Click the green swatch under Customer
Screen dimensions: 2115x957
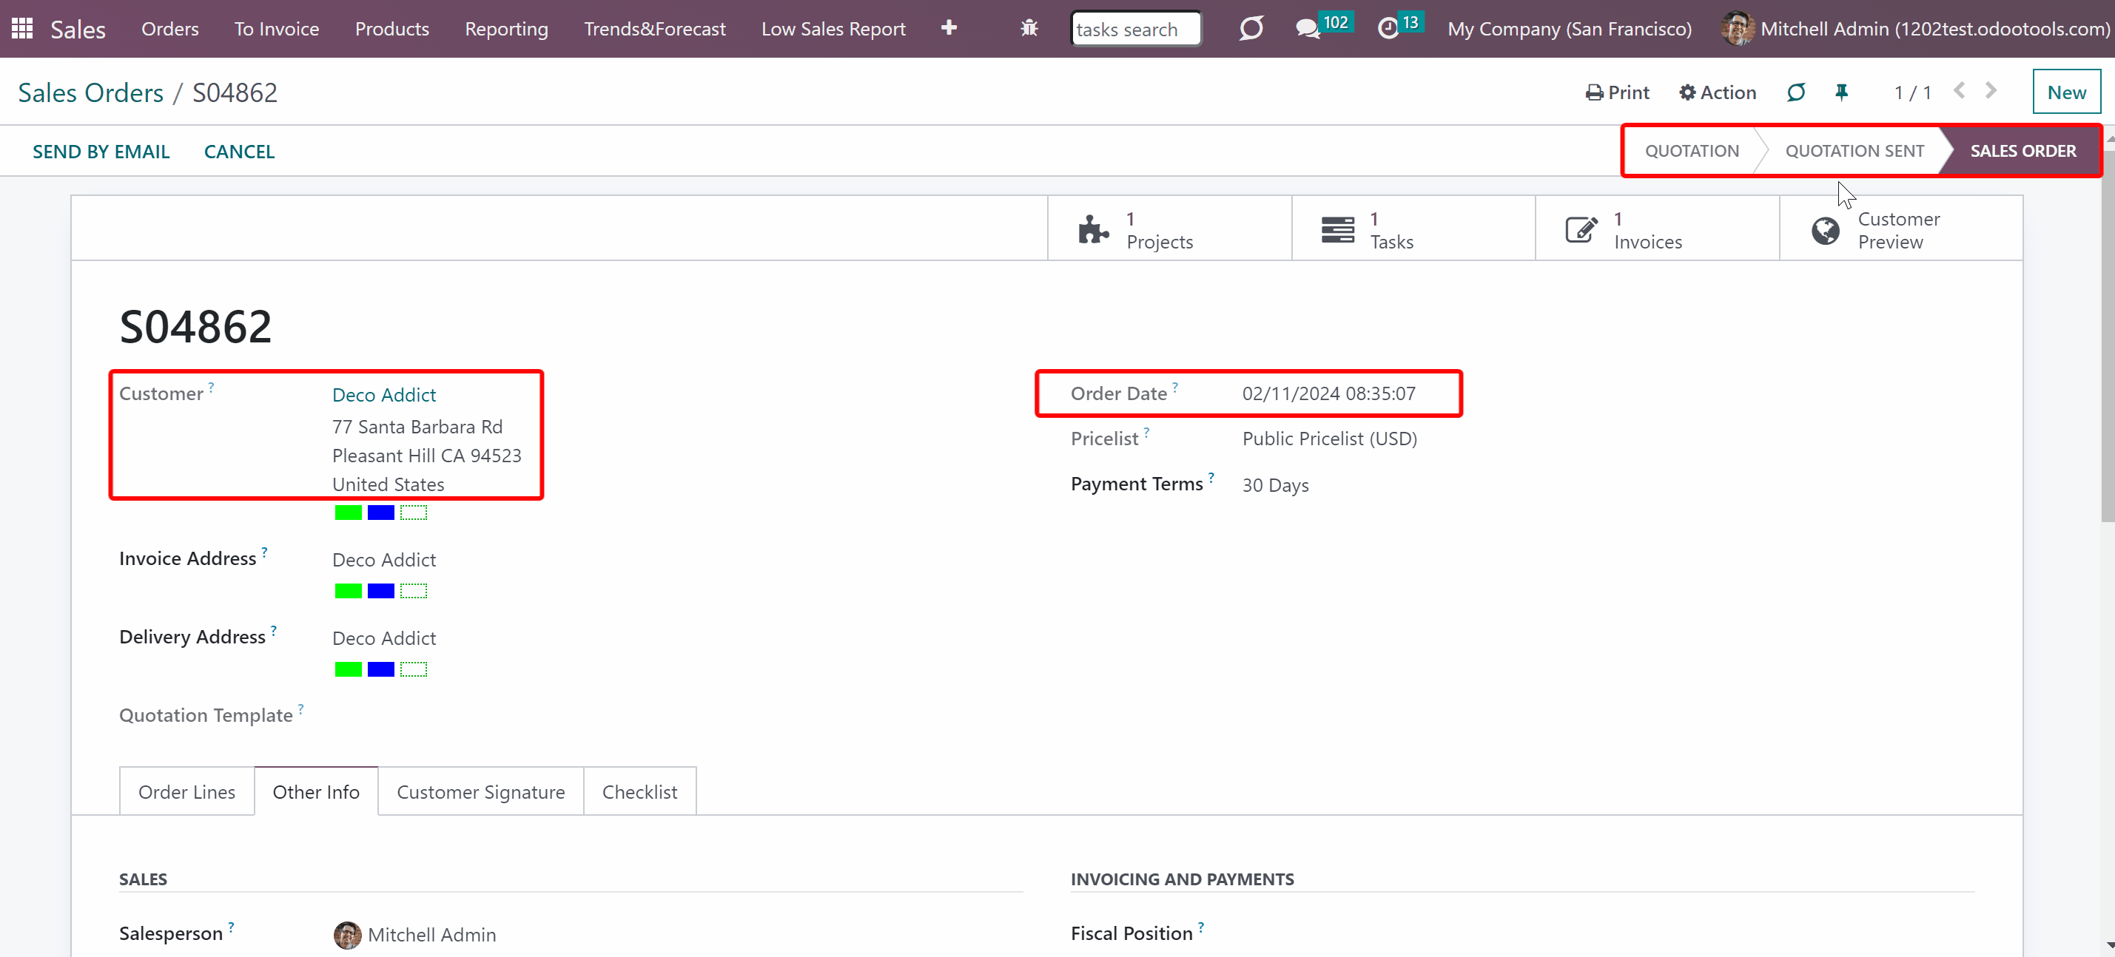click(348, 513)
